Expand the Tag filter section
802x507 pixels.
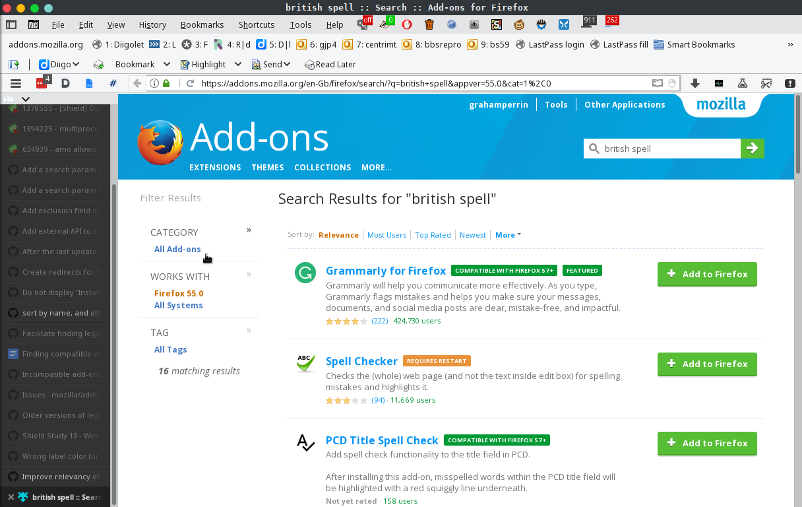click(x=249, y=331)
